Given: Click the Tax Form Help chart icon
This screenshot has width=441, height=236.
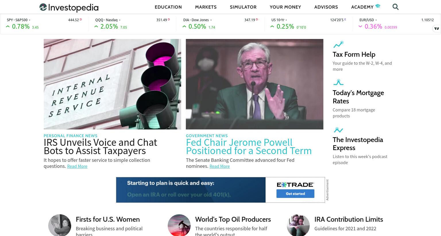Looking at the screenshot, I should 338,44.
